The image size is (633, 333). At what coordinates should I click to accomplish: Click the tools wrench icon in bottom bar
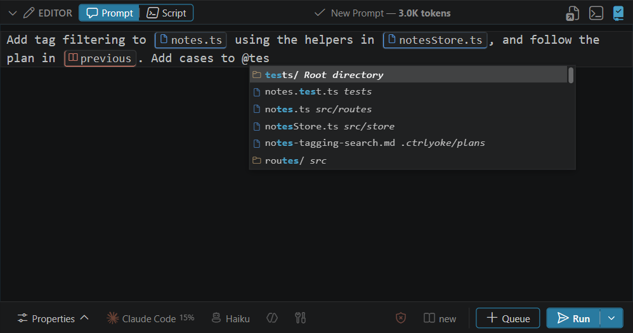pyautogui.click(x=300, y=318)
